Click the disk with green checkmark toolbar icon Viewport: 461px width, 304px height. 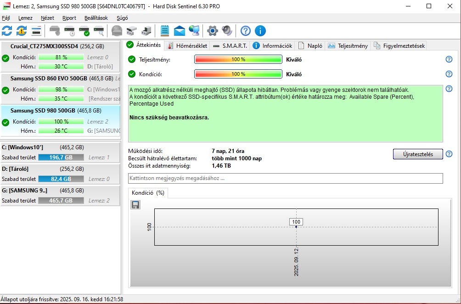pyautogui.click(x=84, y=31)
